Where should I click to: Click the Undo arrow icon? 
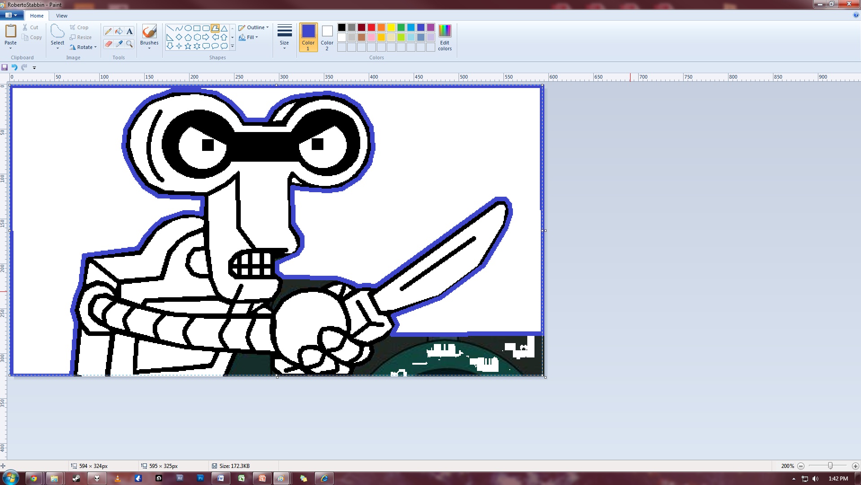(14, 67)
